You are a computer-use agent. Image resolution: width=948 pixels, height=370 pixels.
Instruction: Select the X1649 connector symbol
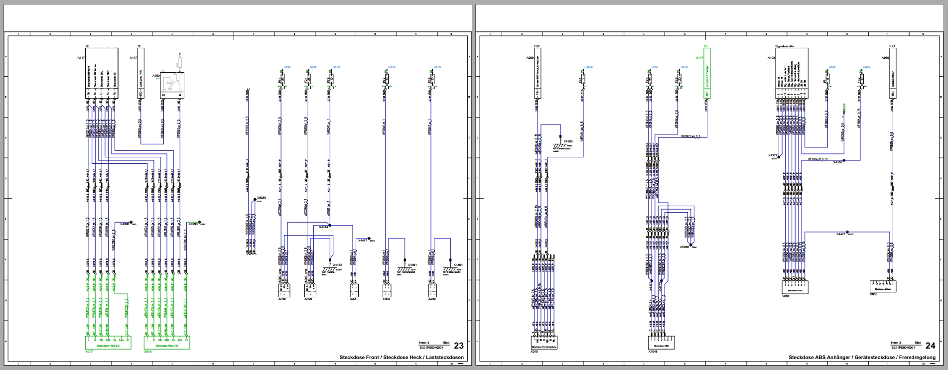(x=387, y=290)
